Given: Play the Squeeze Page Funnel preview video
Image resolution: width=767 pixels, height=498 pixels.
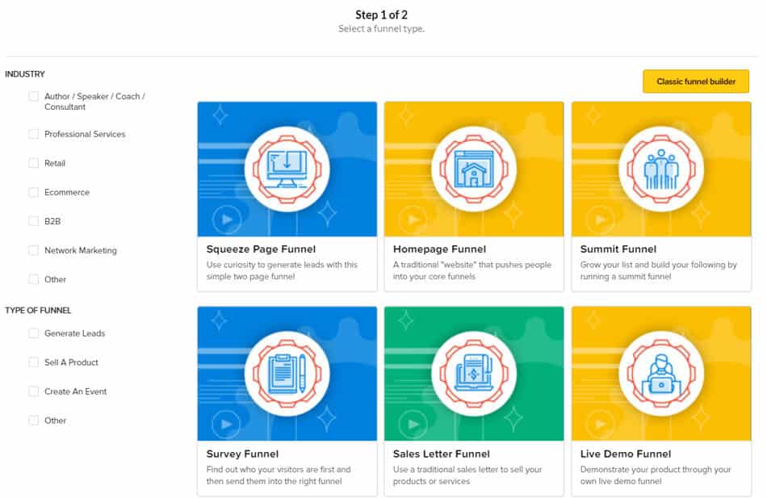Looking at the screenshot, I should coord(228,217).
